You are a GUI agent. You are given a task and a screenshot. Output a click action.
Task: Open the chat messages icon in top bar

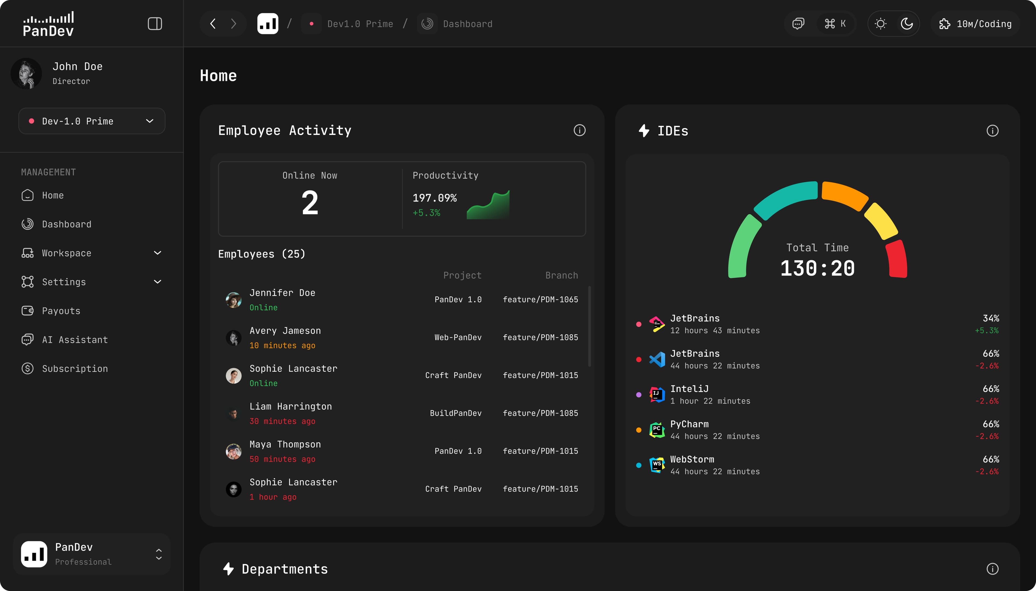798,23
